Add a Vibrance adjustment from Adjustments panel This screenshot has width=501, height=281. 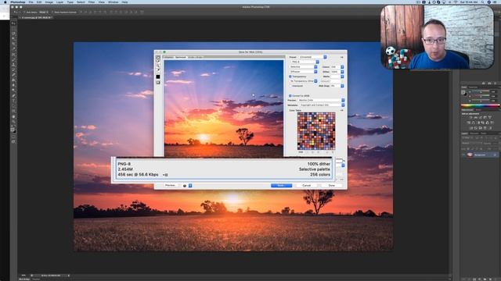[490, 118]
